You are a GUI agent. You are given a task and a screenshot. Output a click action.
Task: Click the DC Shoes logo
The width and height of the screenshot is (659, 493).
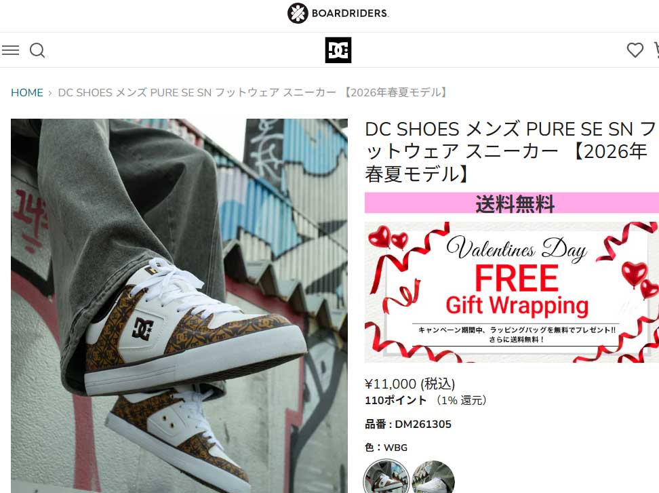[x=338, y=50]
